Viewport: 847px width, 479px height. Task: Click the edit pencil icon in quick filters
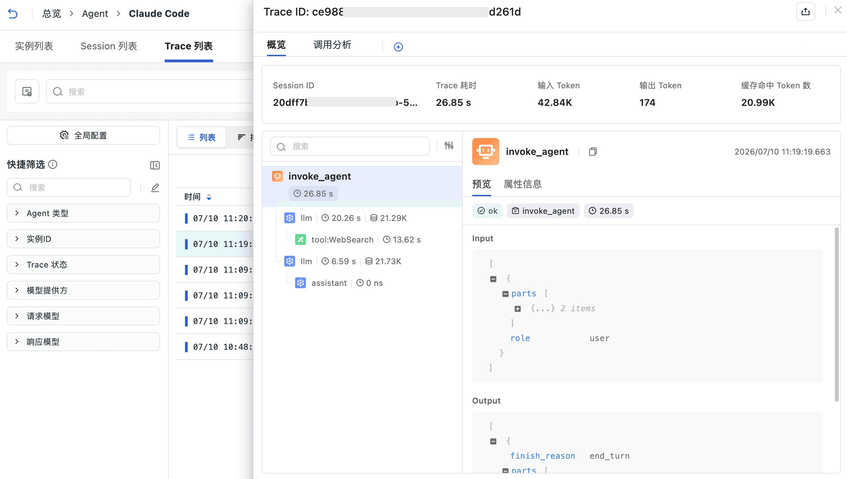(x=155, y=187)
